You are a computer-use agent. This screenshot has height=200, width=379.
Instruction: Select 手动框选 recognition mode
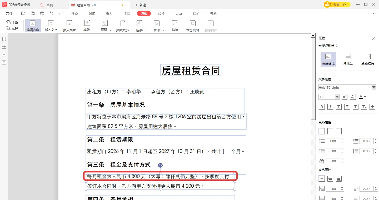[368, 59]
